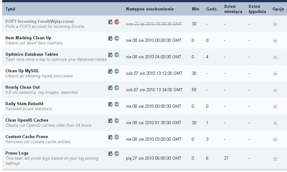Click the blue circular-arrows icon for Content Cache Prune

117,137
